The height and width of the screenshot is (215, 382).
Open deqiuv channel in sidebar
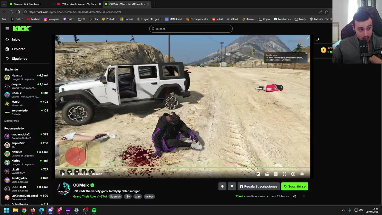pyautogui.click(x=26, y=86)
